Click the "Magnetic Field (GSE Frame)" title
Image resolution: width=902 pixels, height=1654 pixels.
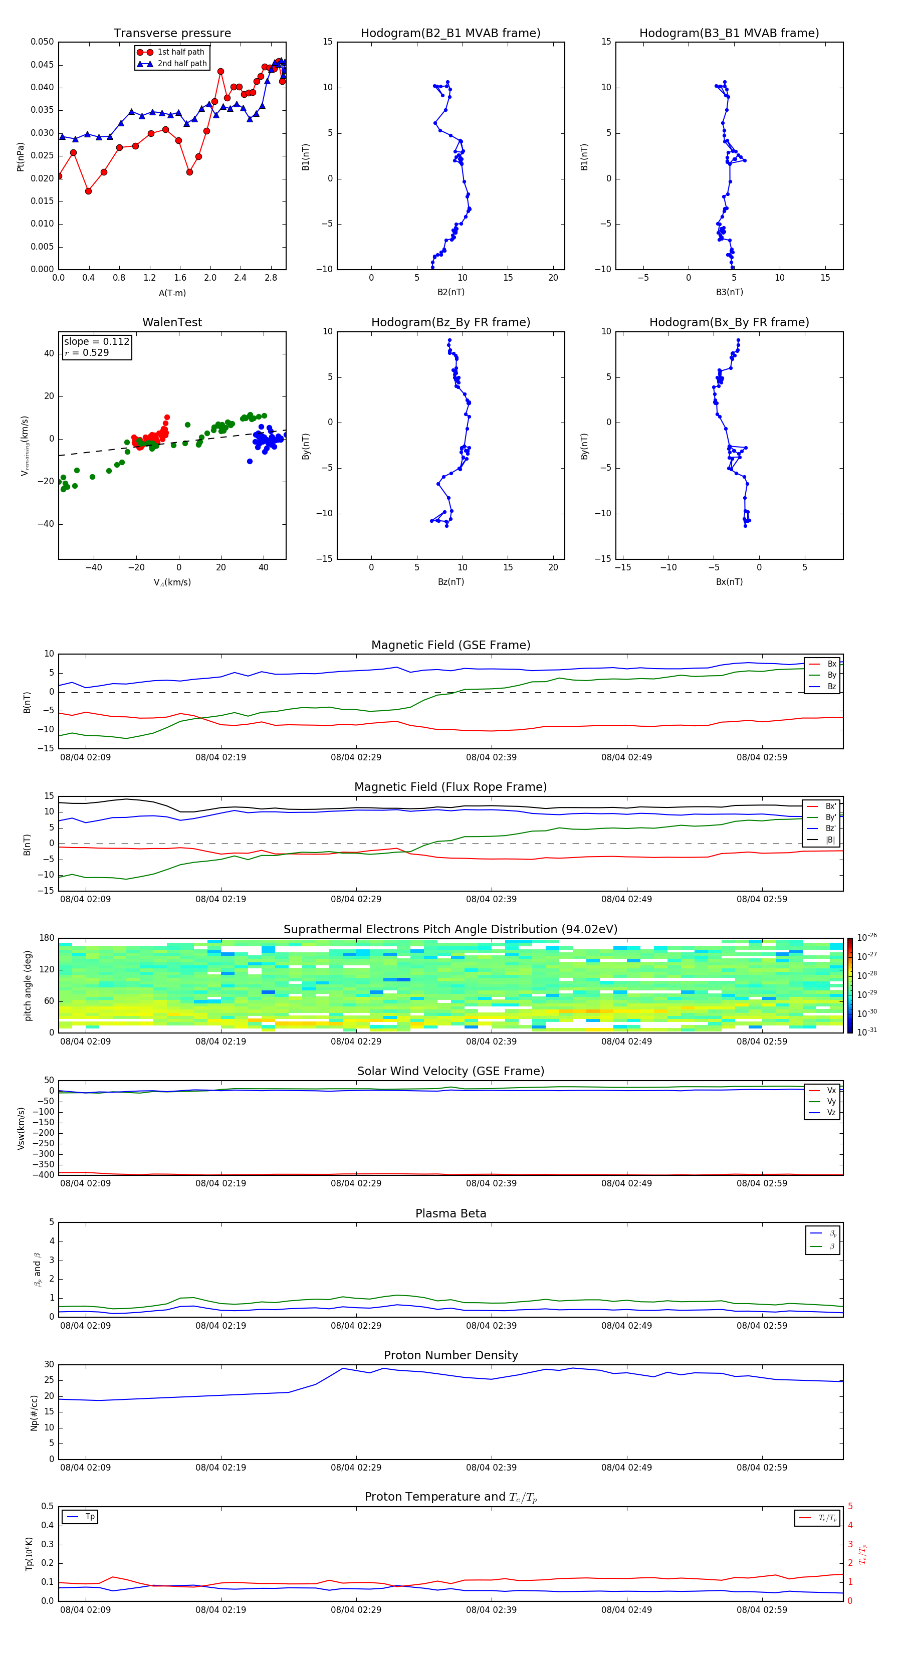coord(450,645)
